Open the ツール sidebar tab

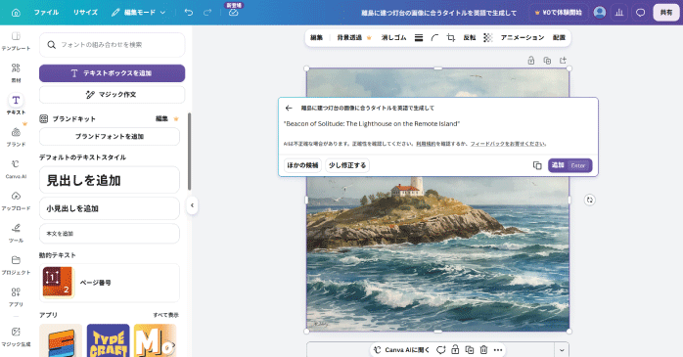click(x=16, y=233)
